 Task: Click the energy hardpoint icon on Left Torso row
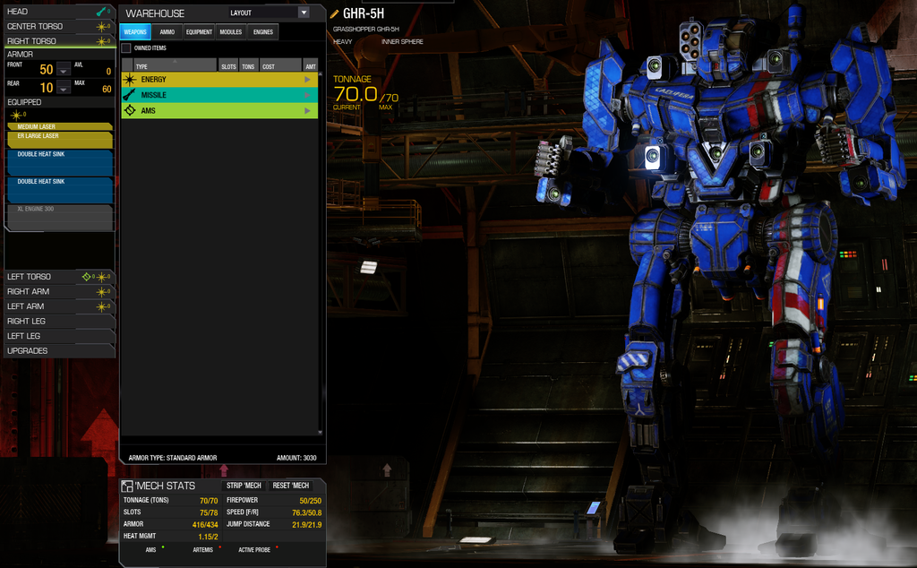click(102, 277)
